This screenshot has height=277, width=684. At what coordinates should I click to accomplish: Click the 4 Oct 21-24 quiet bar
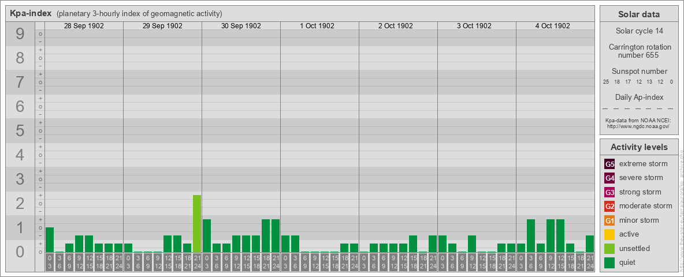pyautogui.click(x=590, y=244)
